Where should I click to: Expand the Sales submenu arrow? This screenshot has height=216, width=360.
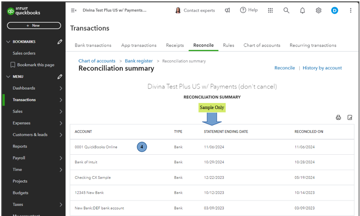coord(61,111)
